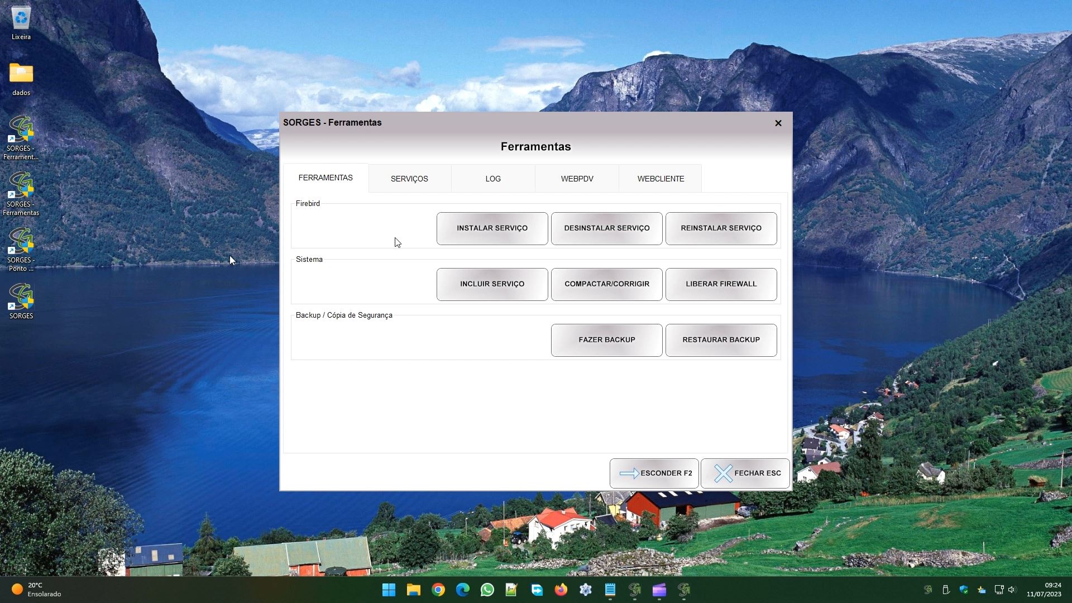Viewport: 1072px width, 603px height.
Task: Launch Microsoft Edge from the taskbar
Action: point(462,590)
